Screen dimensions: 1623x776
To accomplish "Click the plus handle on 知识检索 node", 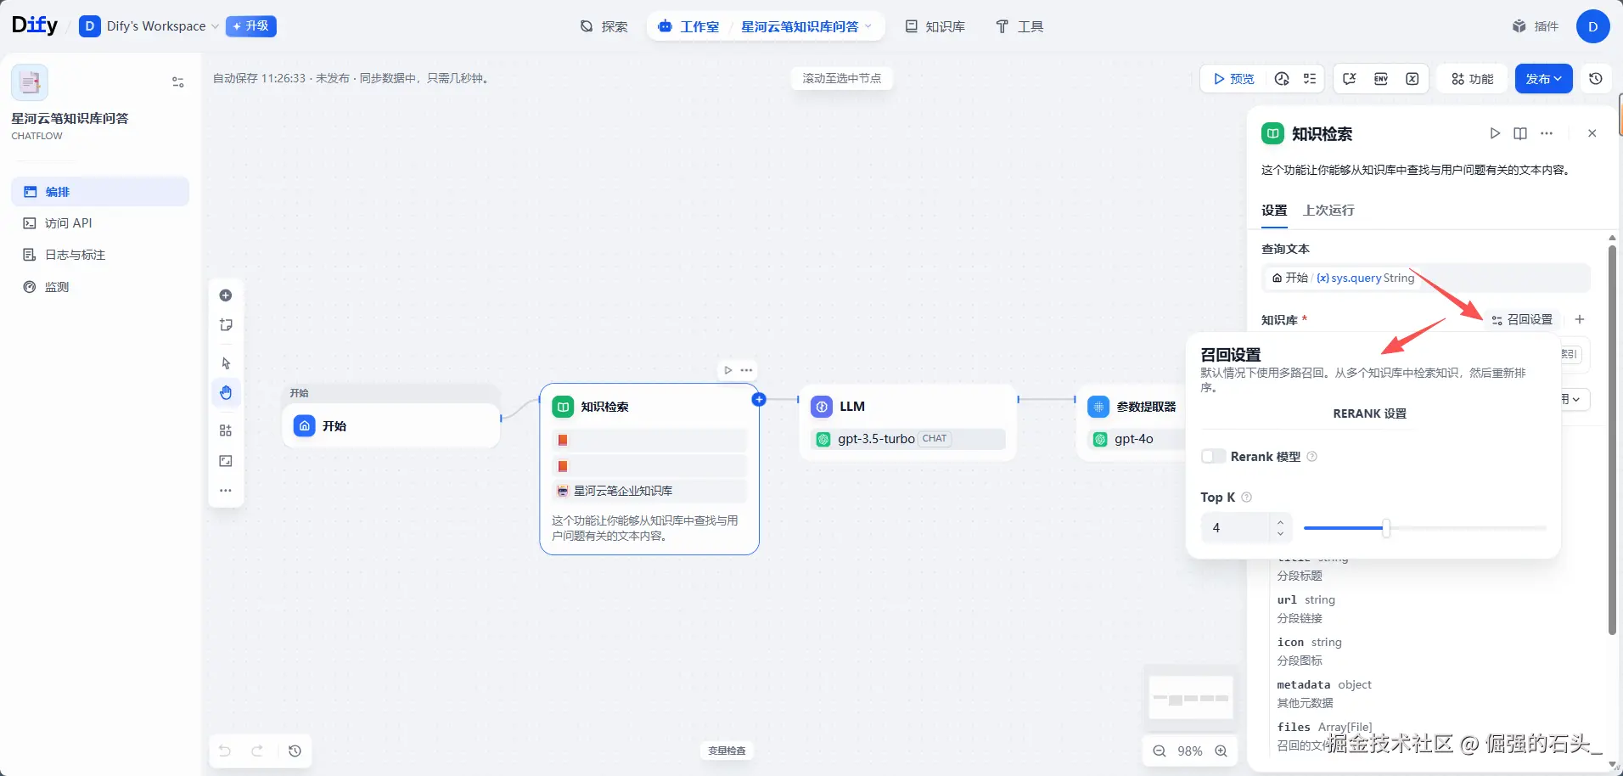I will [759, 399].
